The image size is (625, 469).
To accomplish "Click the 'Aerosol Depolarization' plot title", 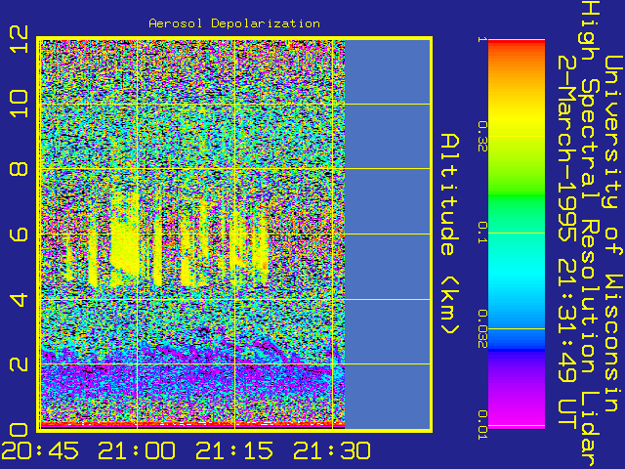I will (234, 23).
